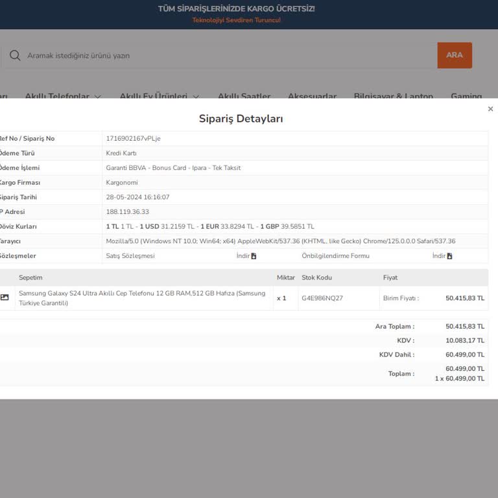Click the Kargonomi shipping company value
The height and width of the screenshot is (498, 498).
[x=122, y=183]
